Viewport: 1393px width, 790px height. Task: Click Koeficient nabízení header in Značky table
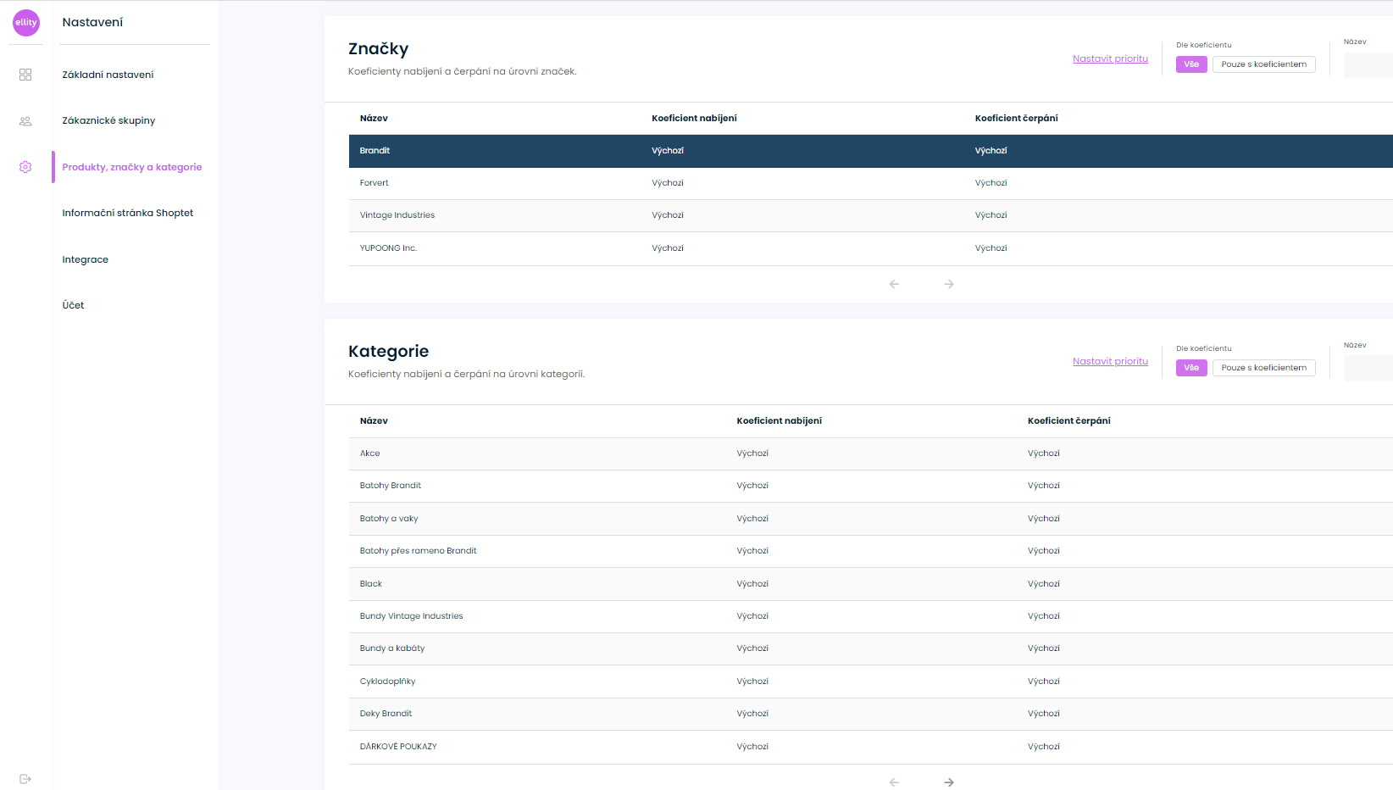coord(694,119)
